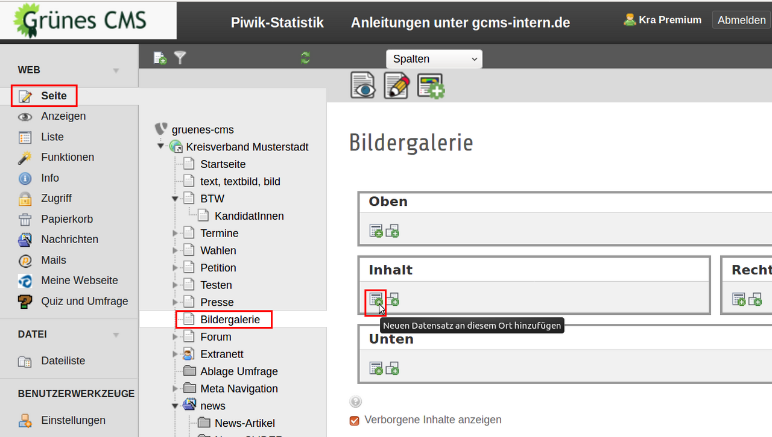This screenshot has height=437, width=772.
Task: Add new record in Oben column
Action: [x=376, y=231]
